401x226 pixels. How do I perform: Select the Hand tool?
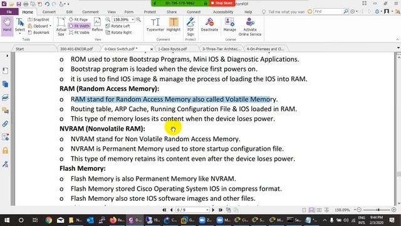[7, 26]
